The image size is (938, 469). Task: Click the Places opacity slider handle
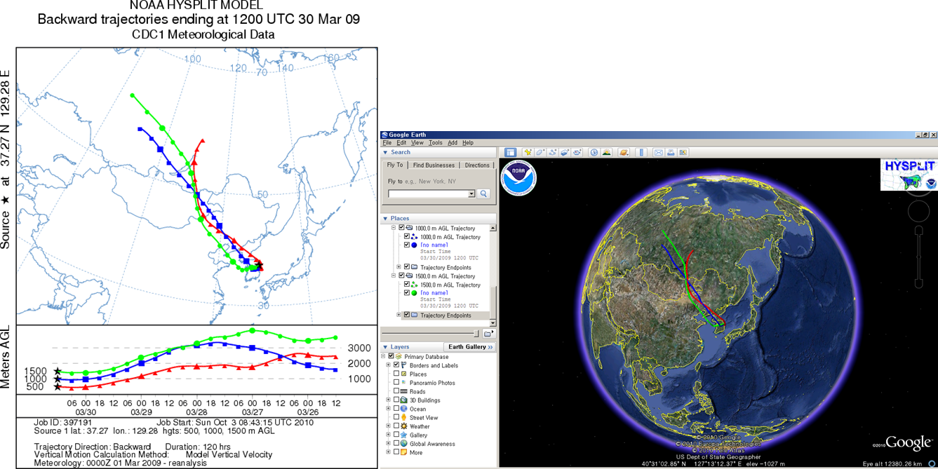476,334
